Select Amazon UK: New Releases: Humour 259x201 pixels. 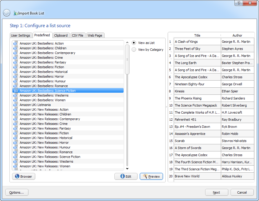click(x=68, y=147)
